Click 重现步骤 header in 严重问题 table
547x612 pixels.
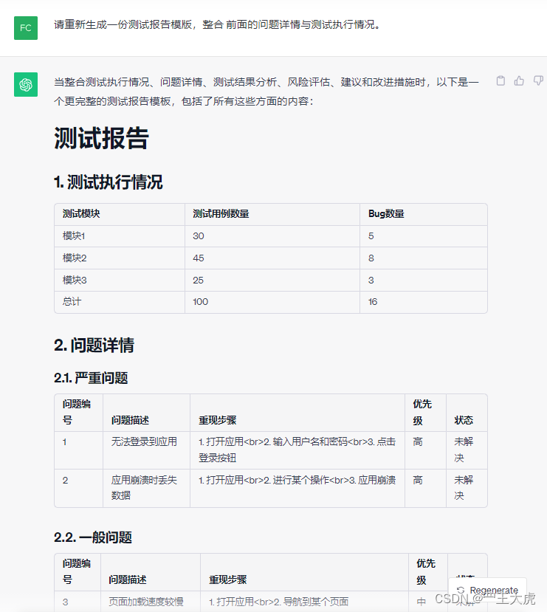[217, 420]
